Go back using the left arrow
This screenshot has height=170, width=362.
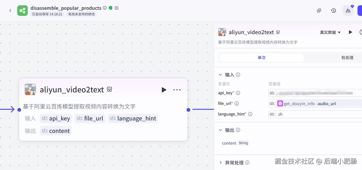pyautogui.click(x=10, y=11)
